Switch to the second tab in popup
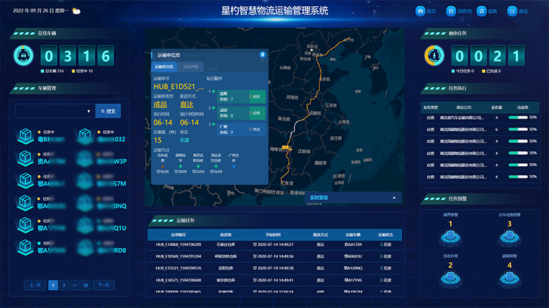Screen dimensions: 549x308 [x=190, y=66]
